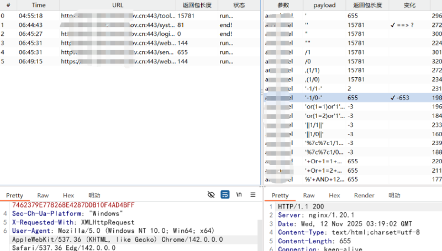Select the payload row '%7c%7c1/1...
The width and height of the screenshot is (442, 251).
352,143
